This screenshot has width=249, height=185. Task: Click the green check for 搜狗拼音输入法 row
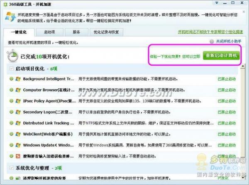[11, 156]
